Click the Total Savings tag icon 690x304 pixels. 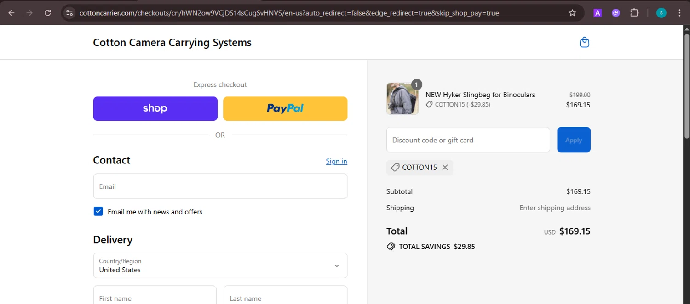point(391,247)
